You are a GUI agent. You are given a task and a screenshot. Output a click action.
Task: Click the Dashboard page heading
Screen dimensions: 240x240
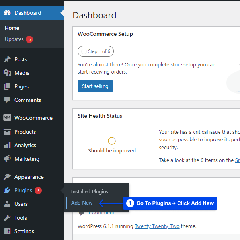click(94, 15)
